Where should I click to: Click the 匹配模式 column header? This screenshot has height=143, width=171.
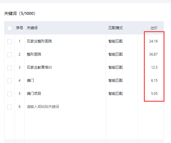click(x=116, y=28)
